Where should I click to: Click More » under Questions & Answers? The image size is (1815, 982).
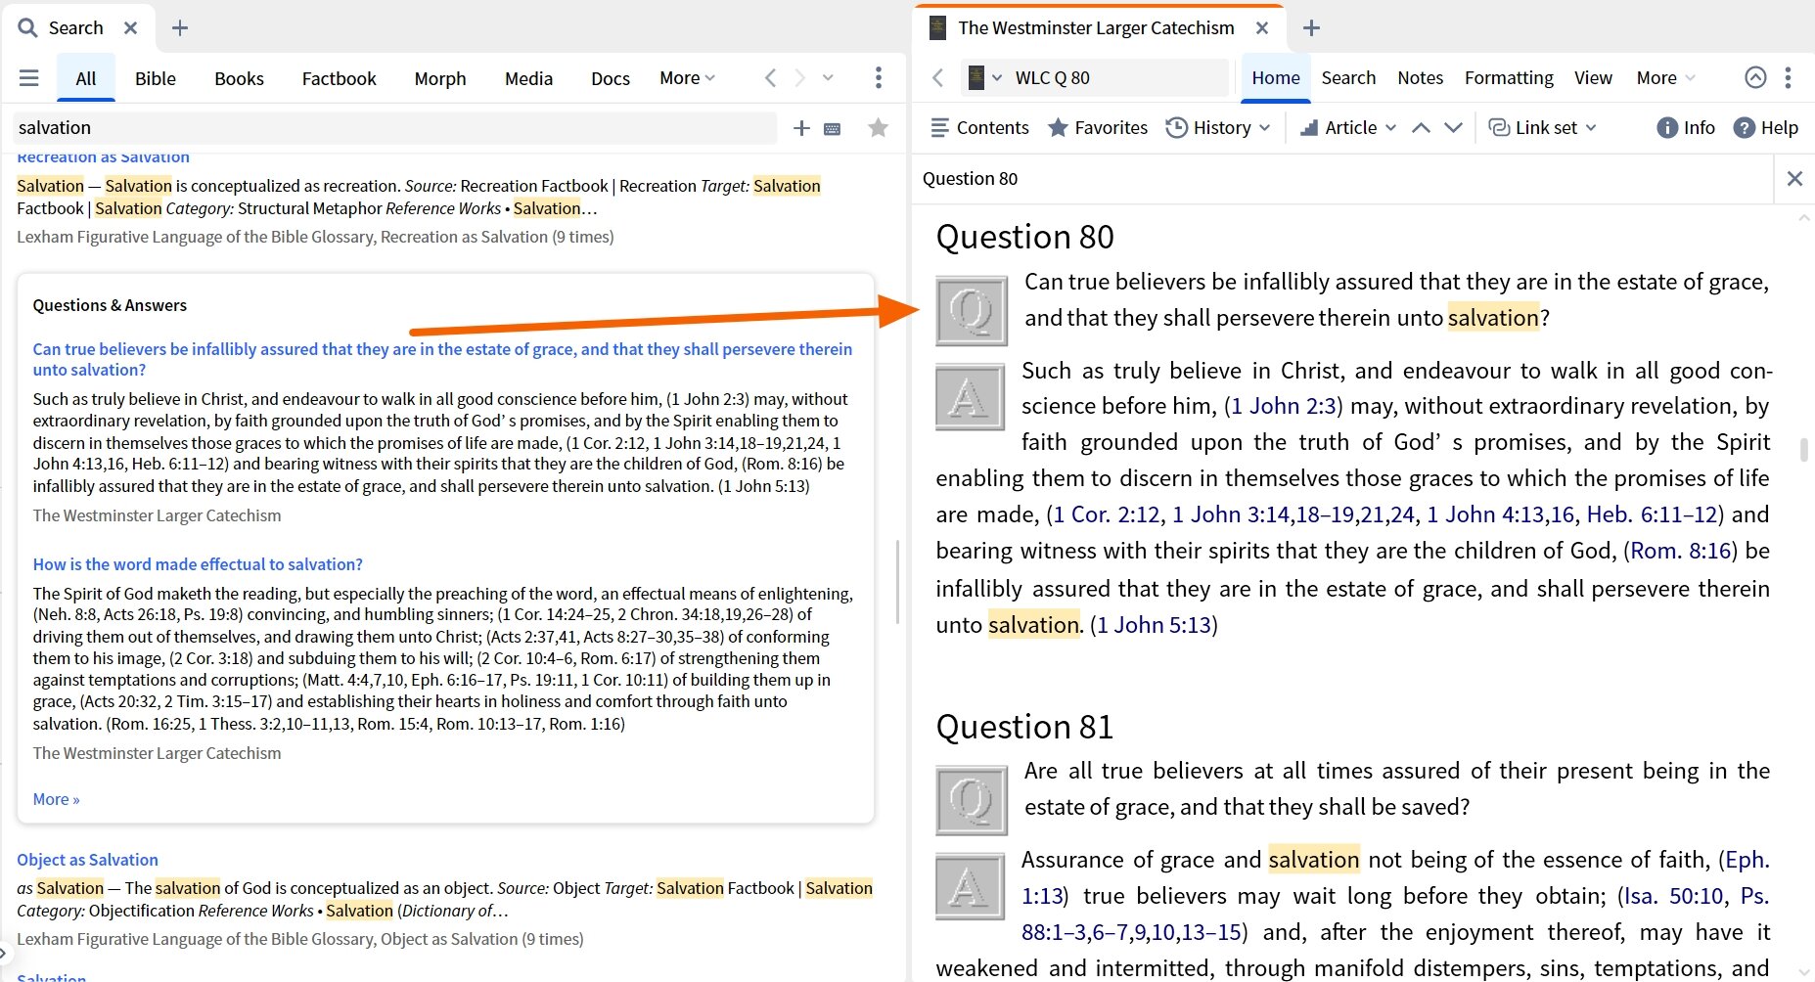56,799
